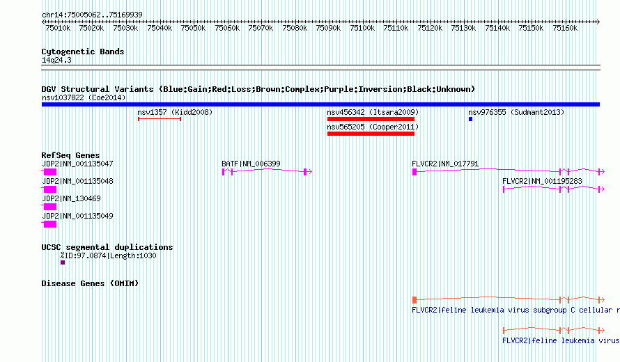Screen dimensions: 620x362
Task: Click the JDP2|NM_001135049 gene glyph
Action: coord(49,224)
